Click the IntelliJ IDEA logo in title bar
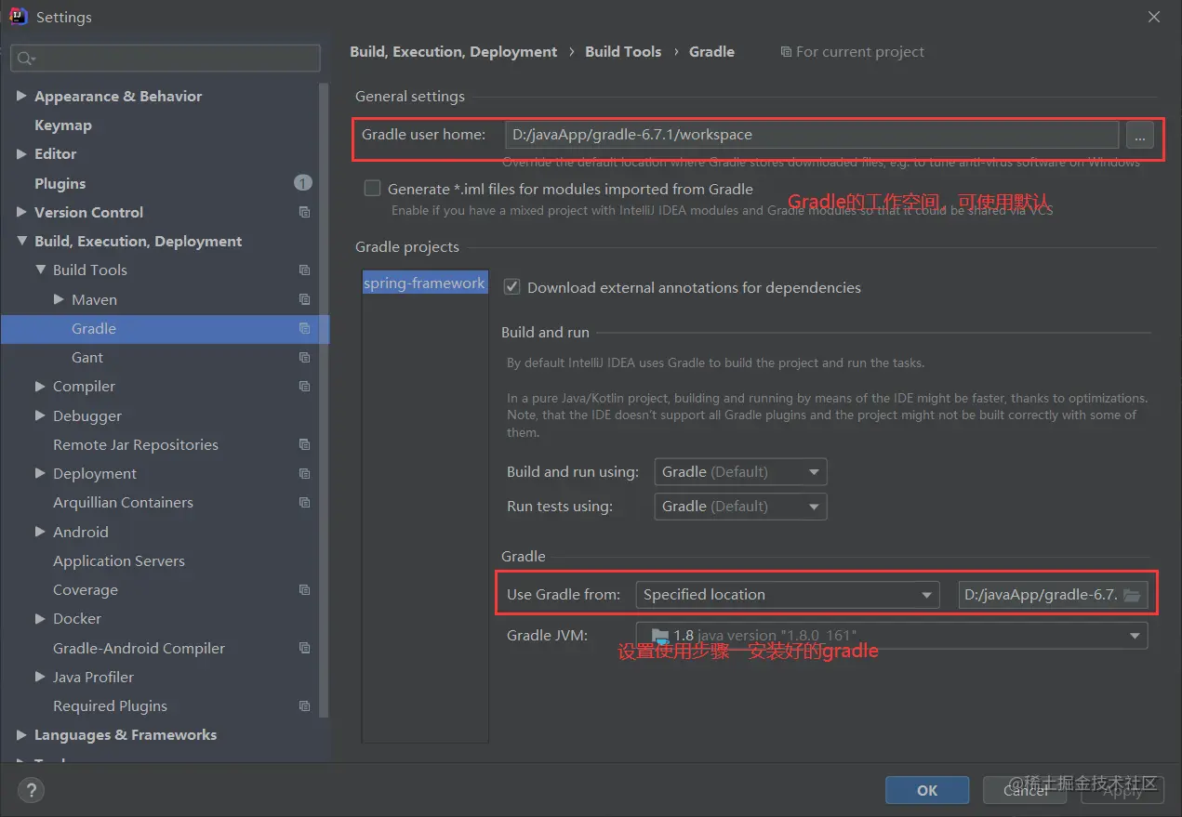This screenshot has width=1182, height=817. click(18, 16)
